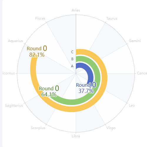Select the Leo axis label
This screenshot has height=147, width=147.
132,106
